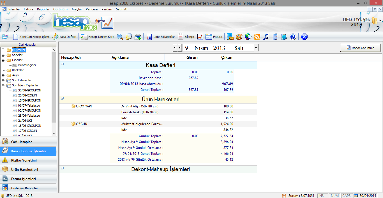Viewport: 383px width, 198px height.
Task: Click the mail tray with green arrow icon
Action: (138, 37)
